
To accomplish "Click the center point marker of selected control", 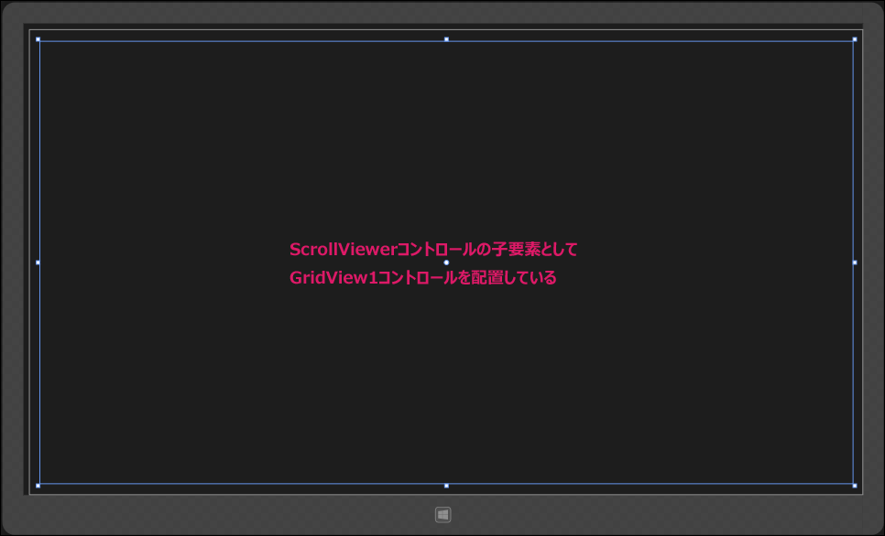I will point(446,263).
